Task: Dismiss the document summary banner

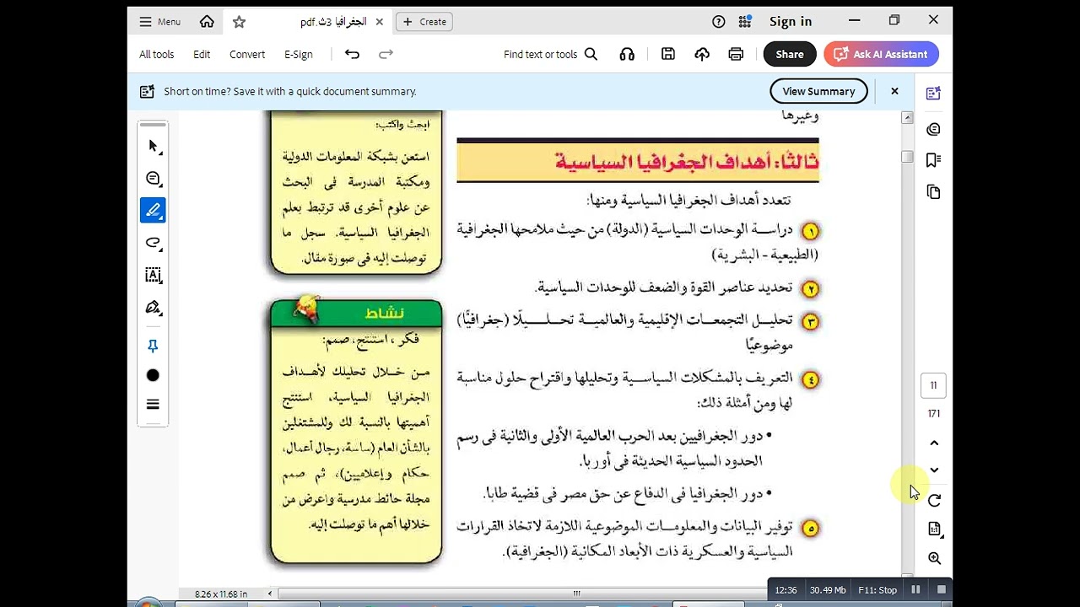Action: (894, 91)
